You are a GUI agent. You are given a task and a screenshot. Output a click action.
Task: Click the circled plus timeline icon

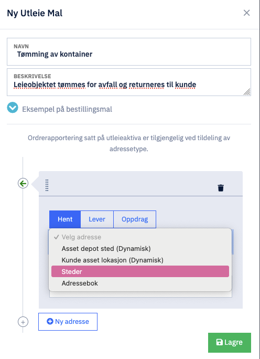click(x=23, y=322)
